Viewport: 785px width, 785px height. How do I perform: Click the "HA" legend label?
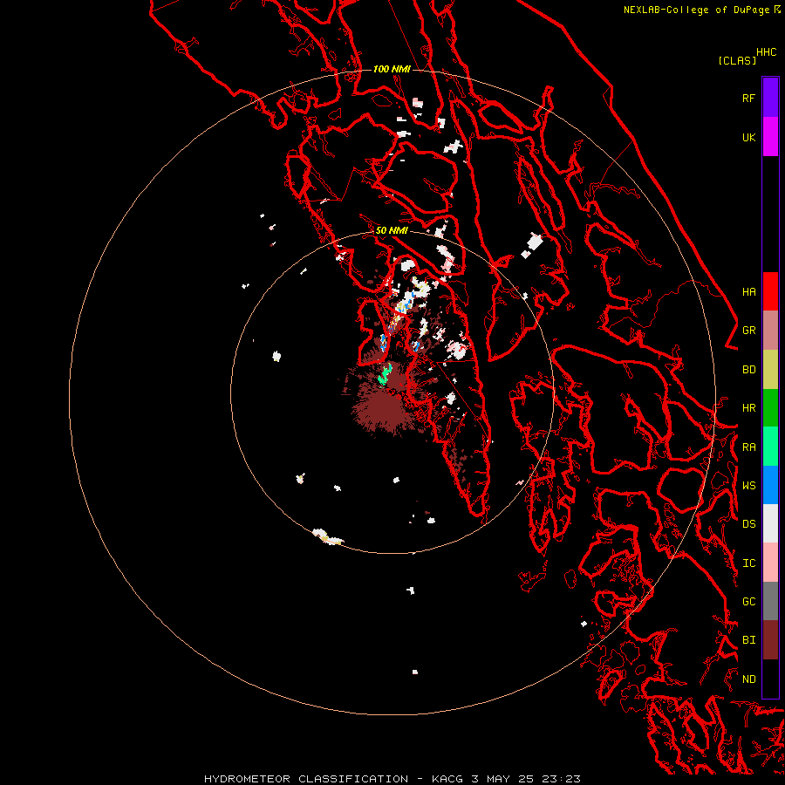[x=748, y=291]
